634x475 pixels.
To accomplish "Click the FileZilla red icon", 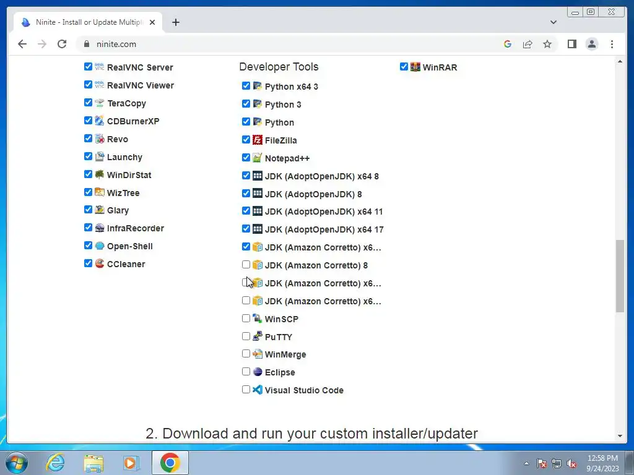I will click(257, 140).
